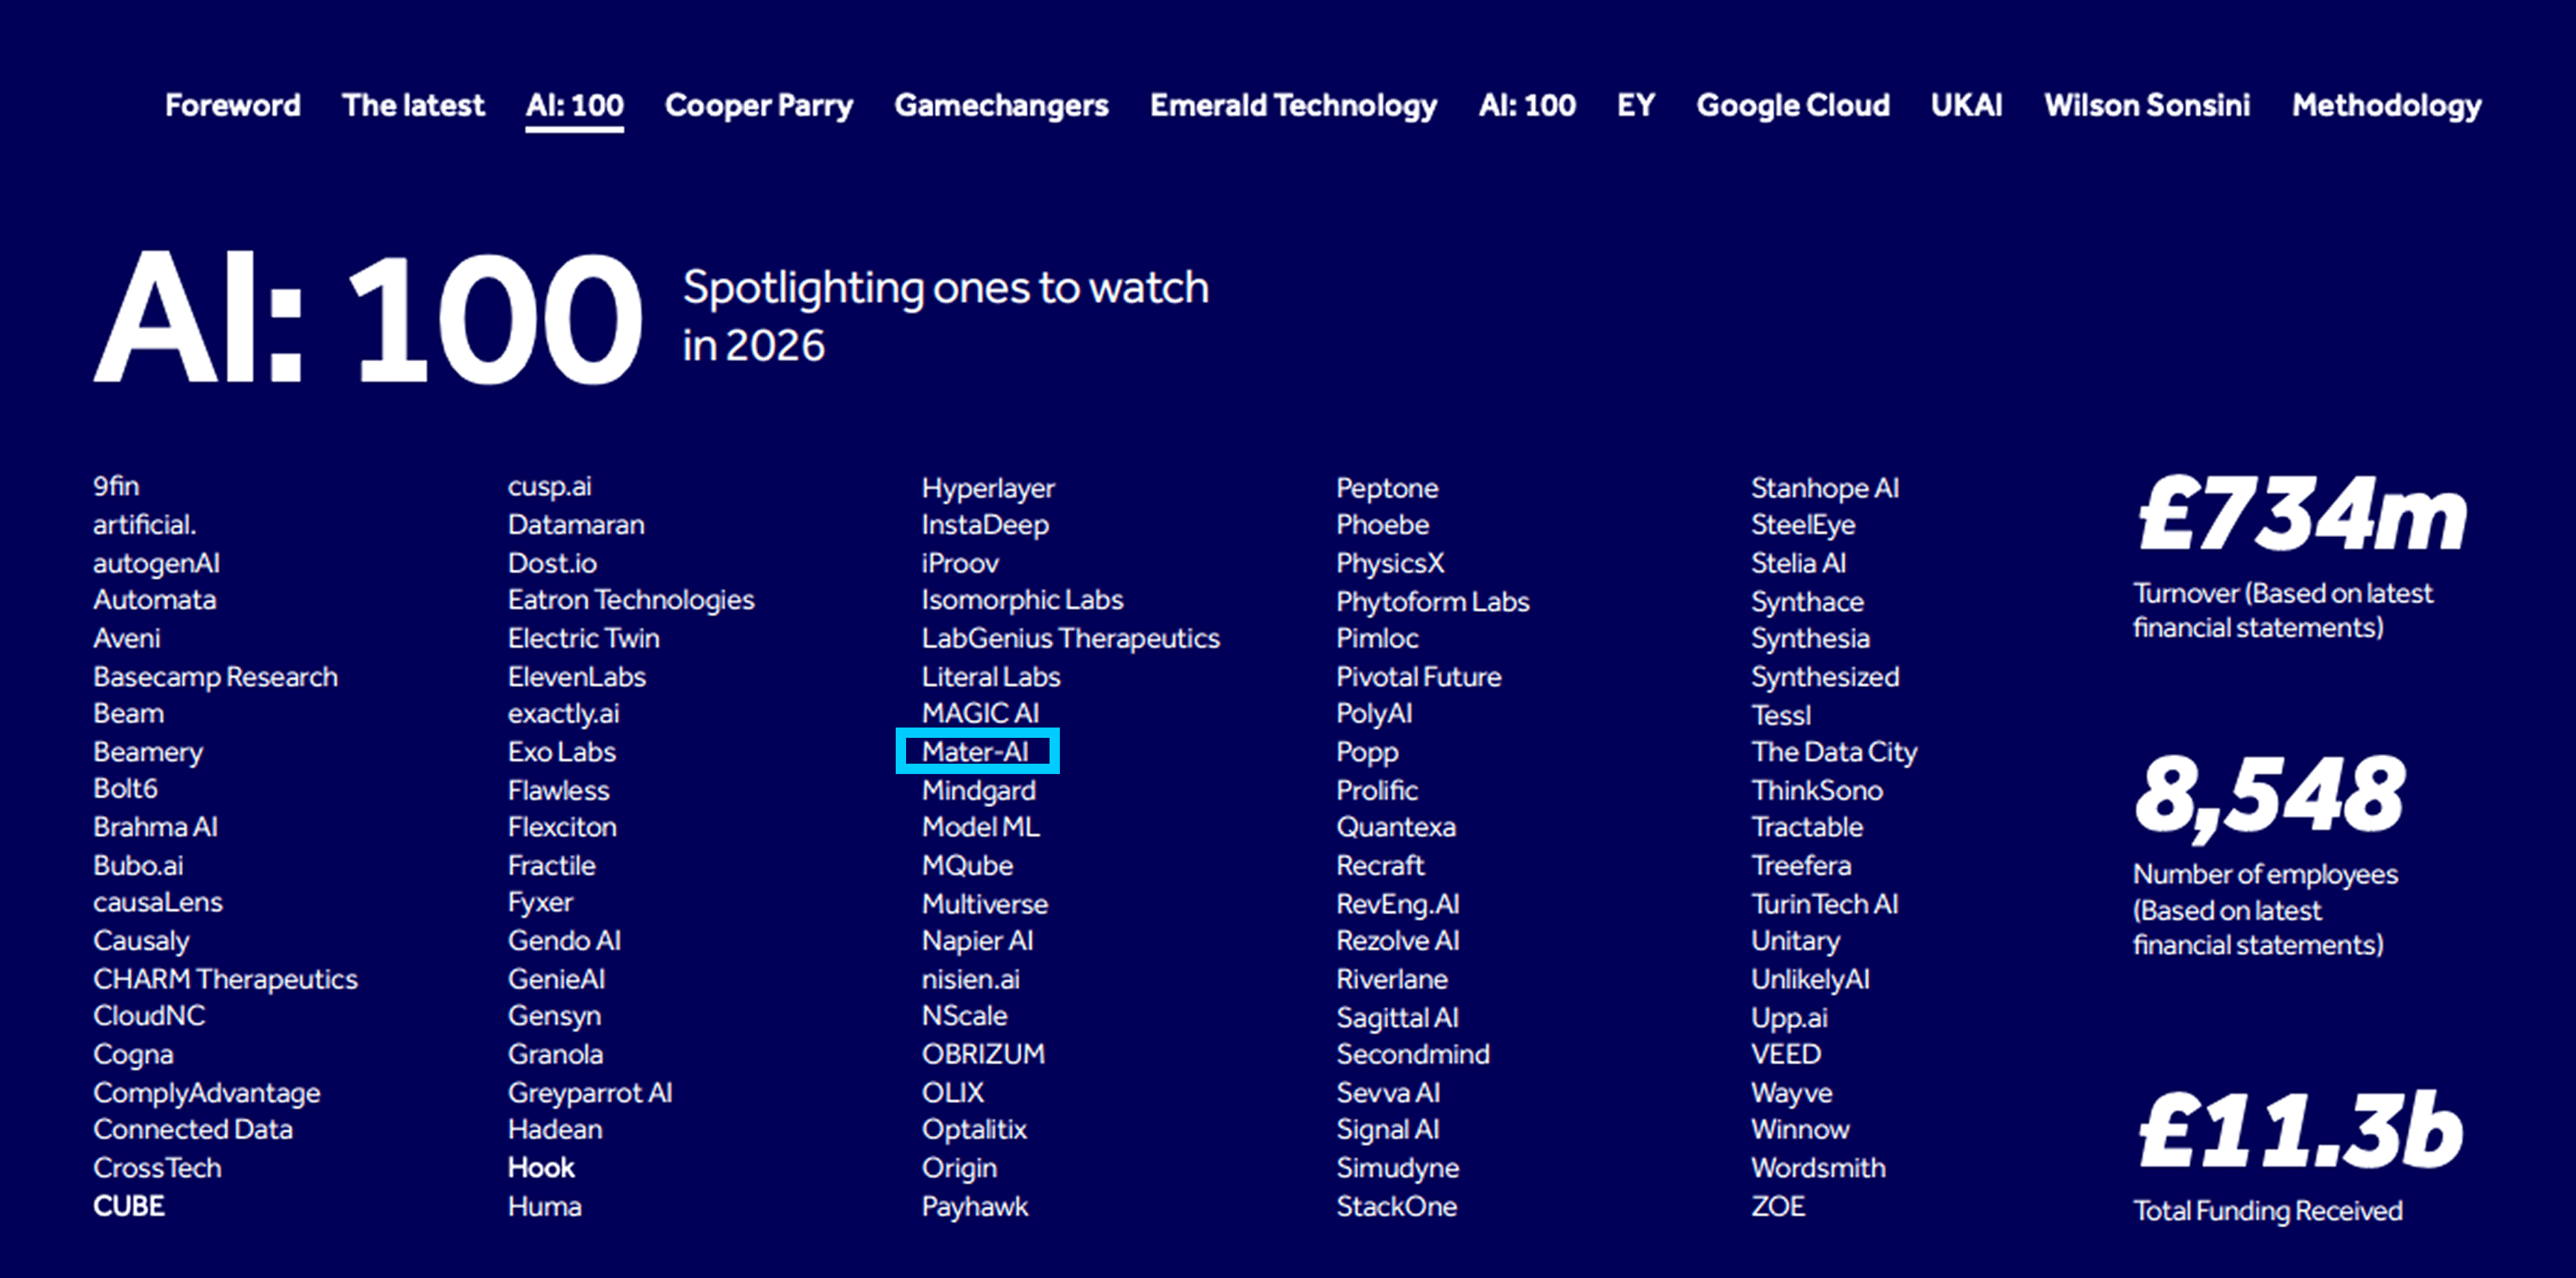This screenshot has width=2576, height=1278.
Task: Click MAGIC AI entry
Action: 981,713
